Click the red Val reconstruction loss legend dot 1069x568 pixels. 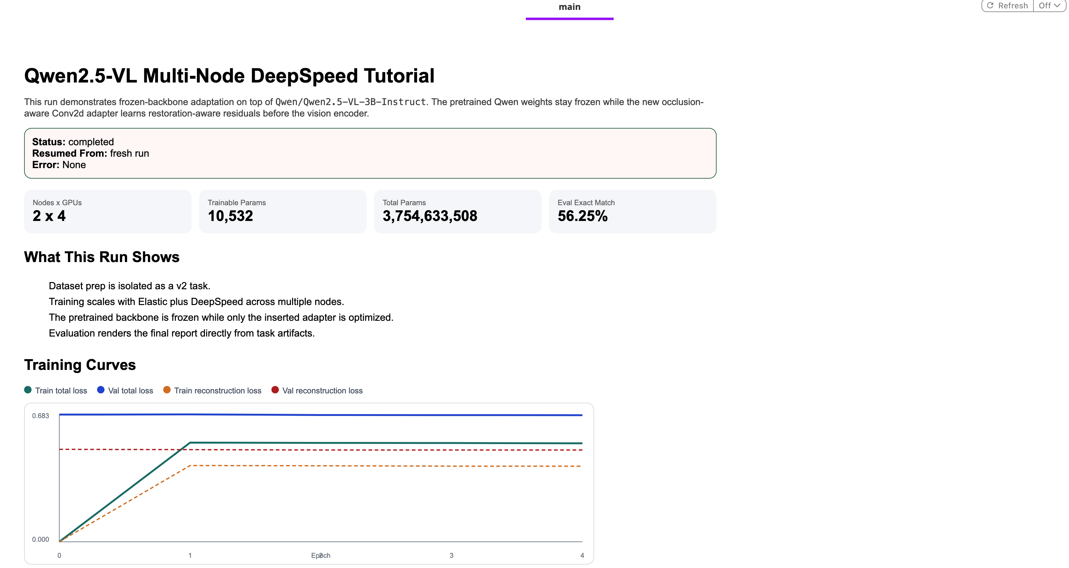pos(275,390)
